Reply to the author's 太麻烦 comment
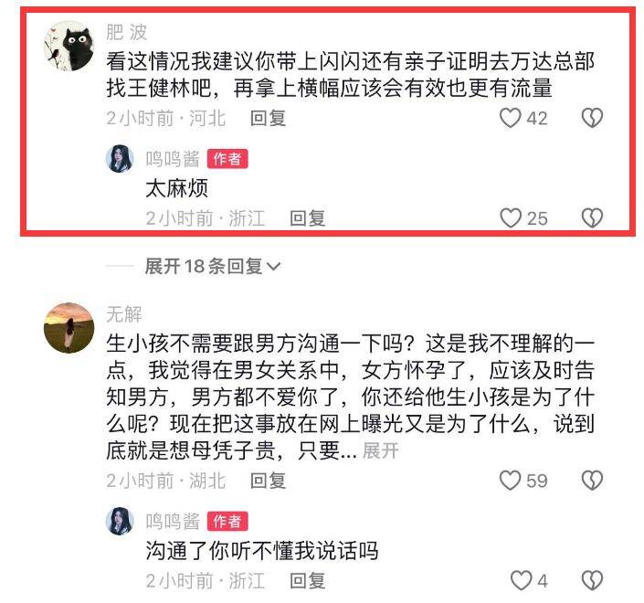This screenshot has width=644, height=603. (307, 218)
